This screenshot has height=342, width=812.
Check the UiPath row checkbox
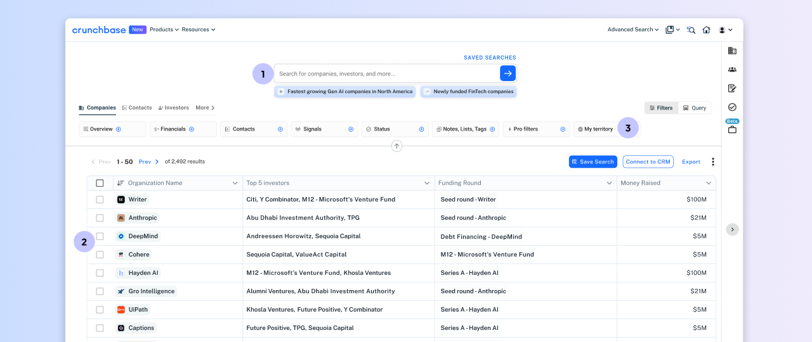(100, 310)
